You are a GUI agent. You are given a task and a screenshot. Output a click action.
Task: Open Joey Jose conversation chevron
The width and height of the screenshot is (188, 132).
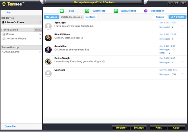click(182, 26)
